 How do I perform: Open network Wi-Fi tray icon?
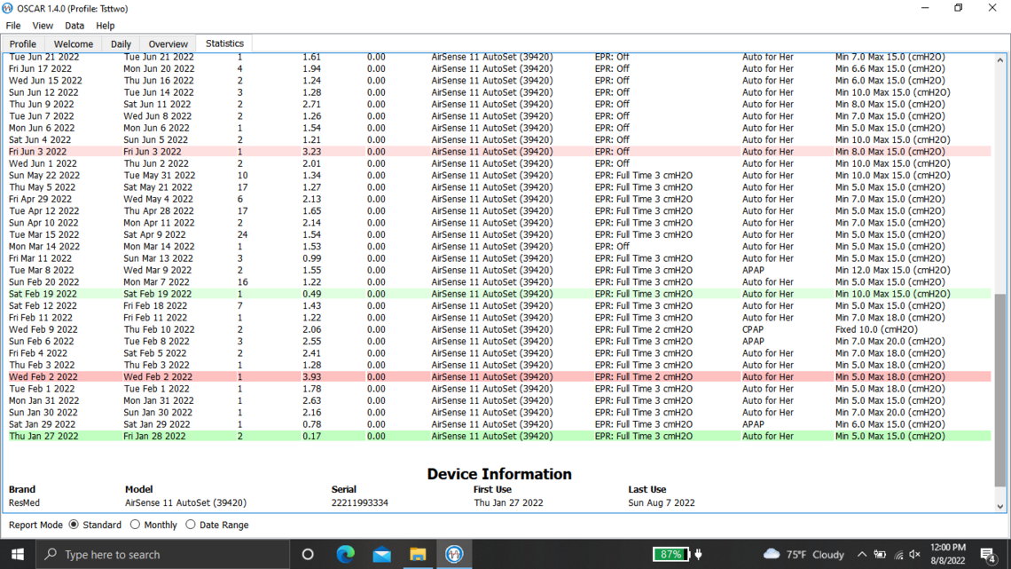[898, 554]
